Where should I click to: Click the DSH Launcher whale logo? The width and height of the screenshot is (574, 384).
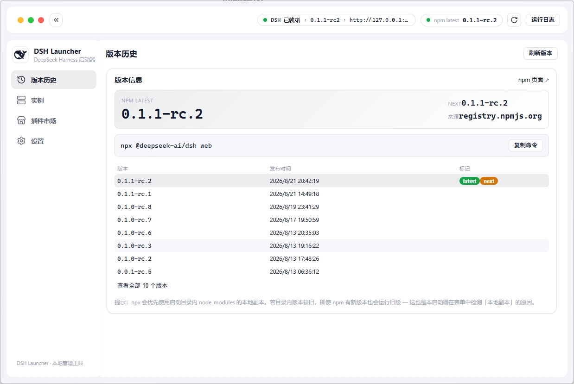(20, 55)
